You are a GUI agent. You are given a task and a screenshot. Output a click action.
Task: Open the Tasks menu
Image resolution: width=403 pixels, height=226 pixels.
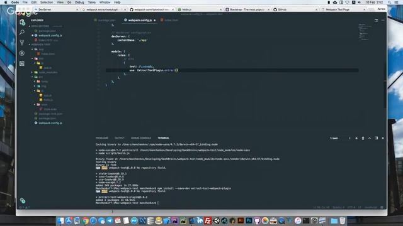[x=92, y=3]
